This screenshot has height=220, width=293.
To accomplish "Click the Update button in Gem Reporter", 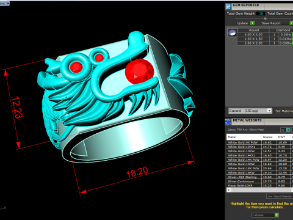I will 242,23.
